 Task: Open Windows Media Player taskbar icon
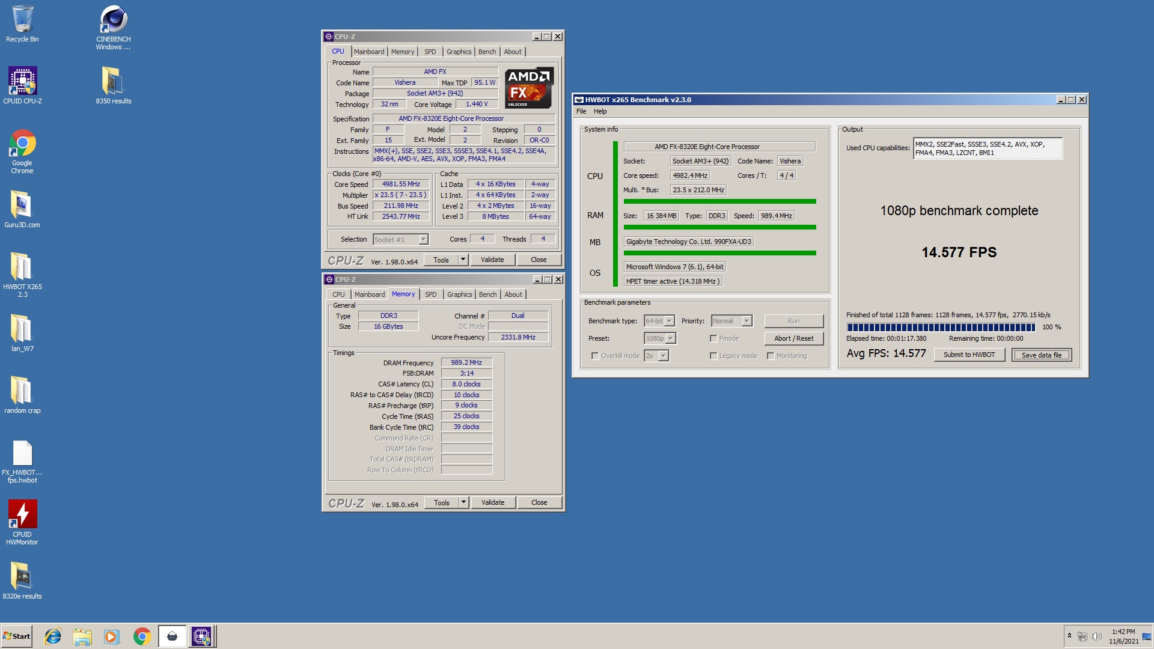click(x=112, y=636)
